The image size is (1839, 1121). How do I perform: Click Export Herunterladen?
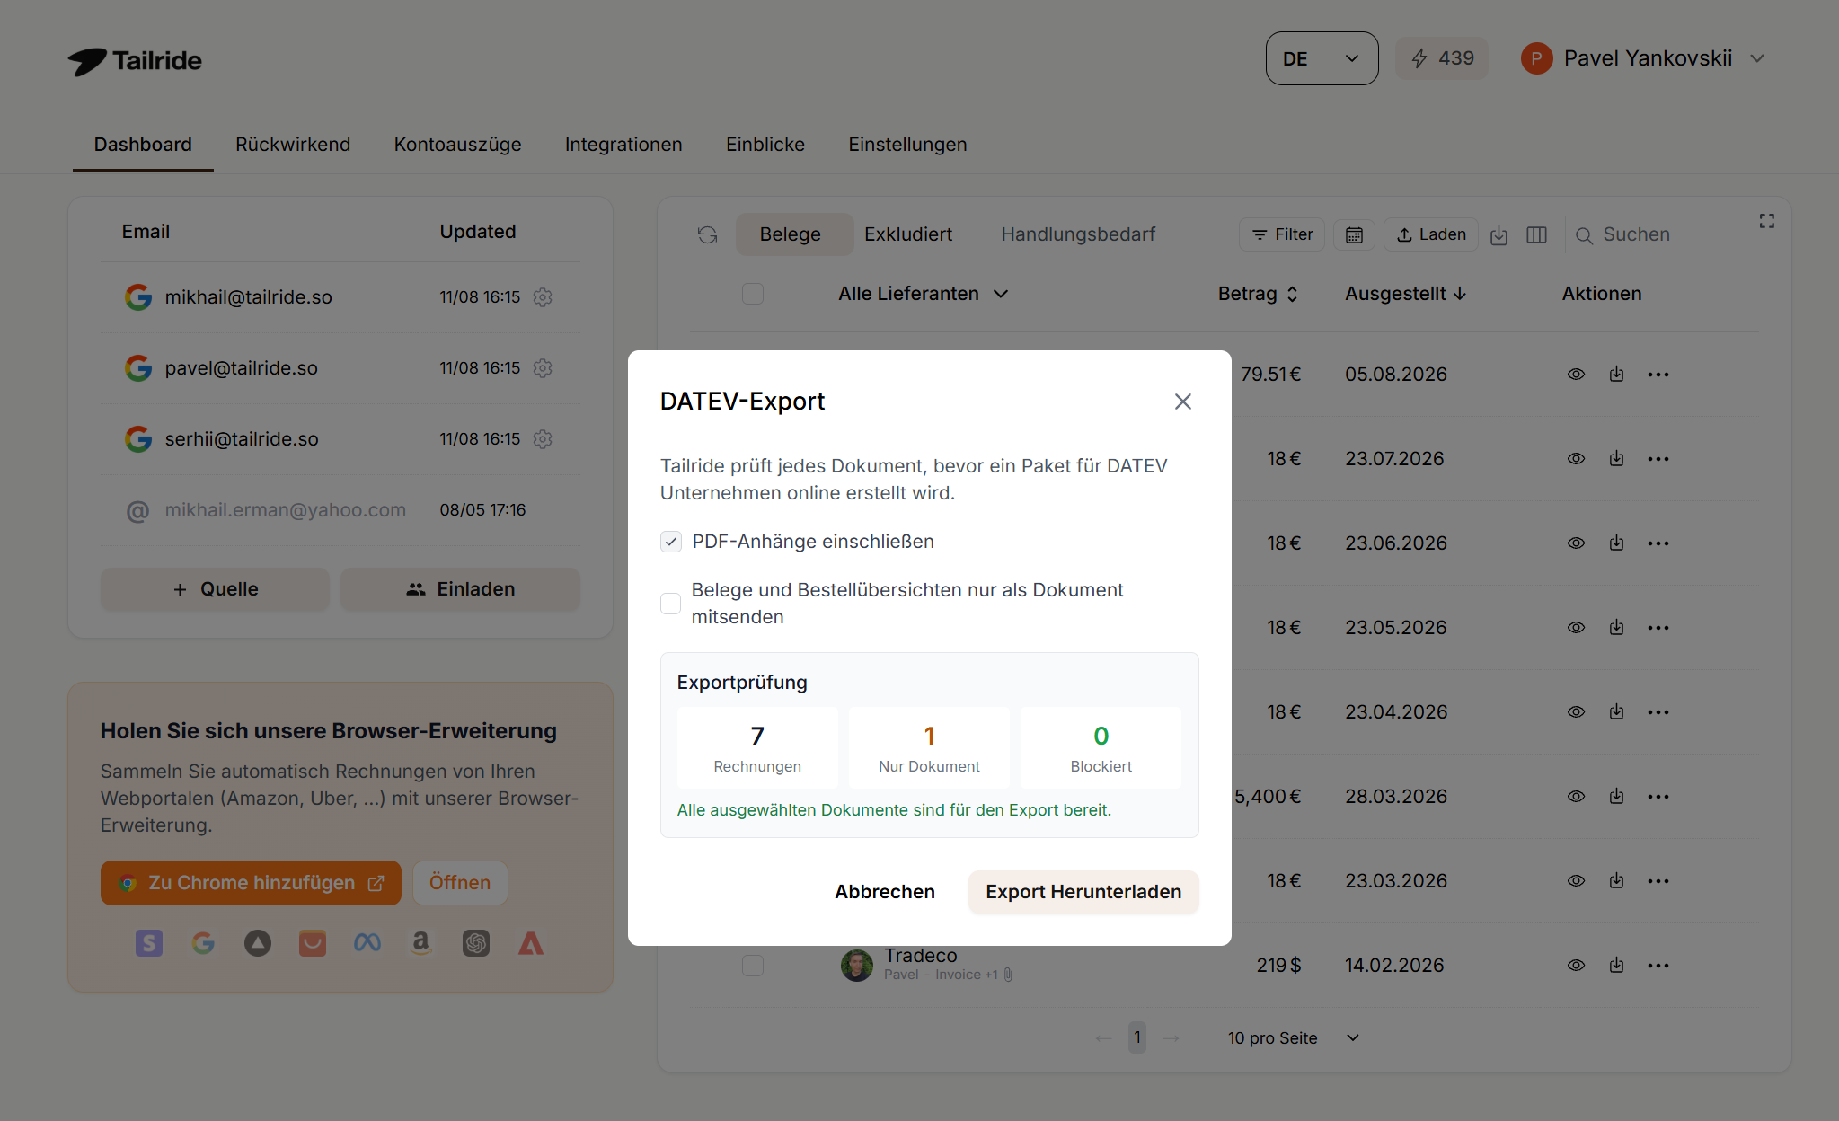pos(1083,892)
